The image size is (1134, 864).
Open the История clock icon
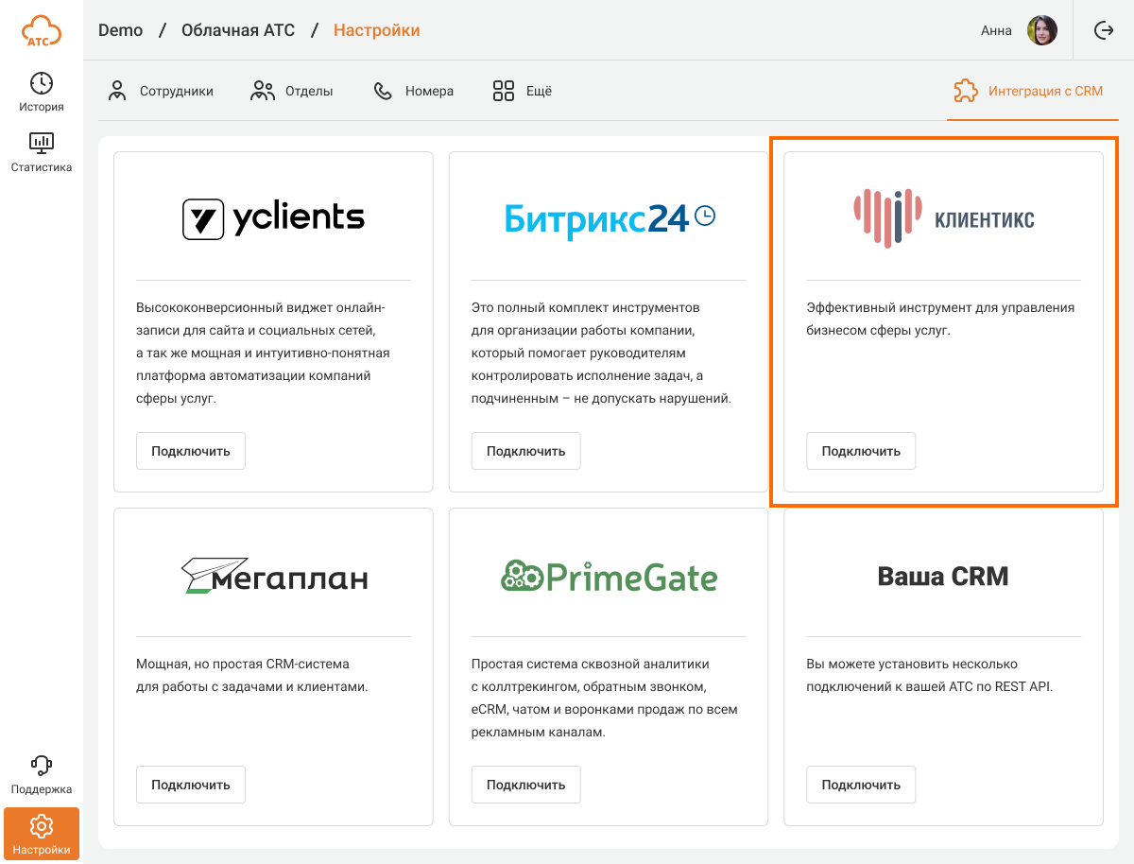point(42,83)
